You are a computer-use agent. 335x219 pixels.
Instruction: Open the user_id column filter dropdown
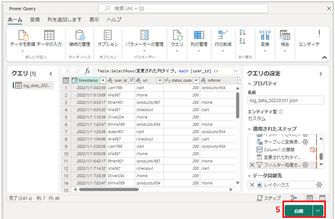pos(132,80)
